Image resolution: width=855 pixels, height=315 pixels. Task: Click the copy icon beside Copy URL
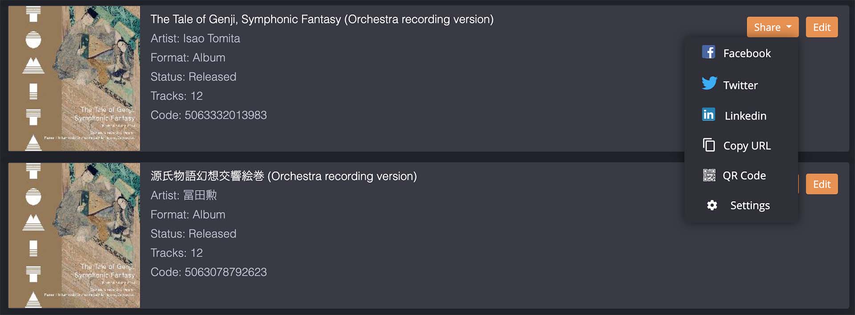(x=708, y=145)
